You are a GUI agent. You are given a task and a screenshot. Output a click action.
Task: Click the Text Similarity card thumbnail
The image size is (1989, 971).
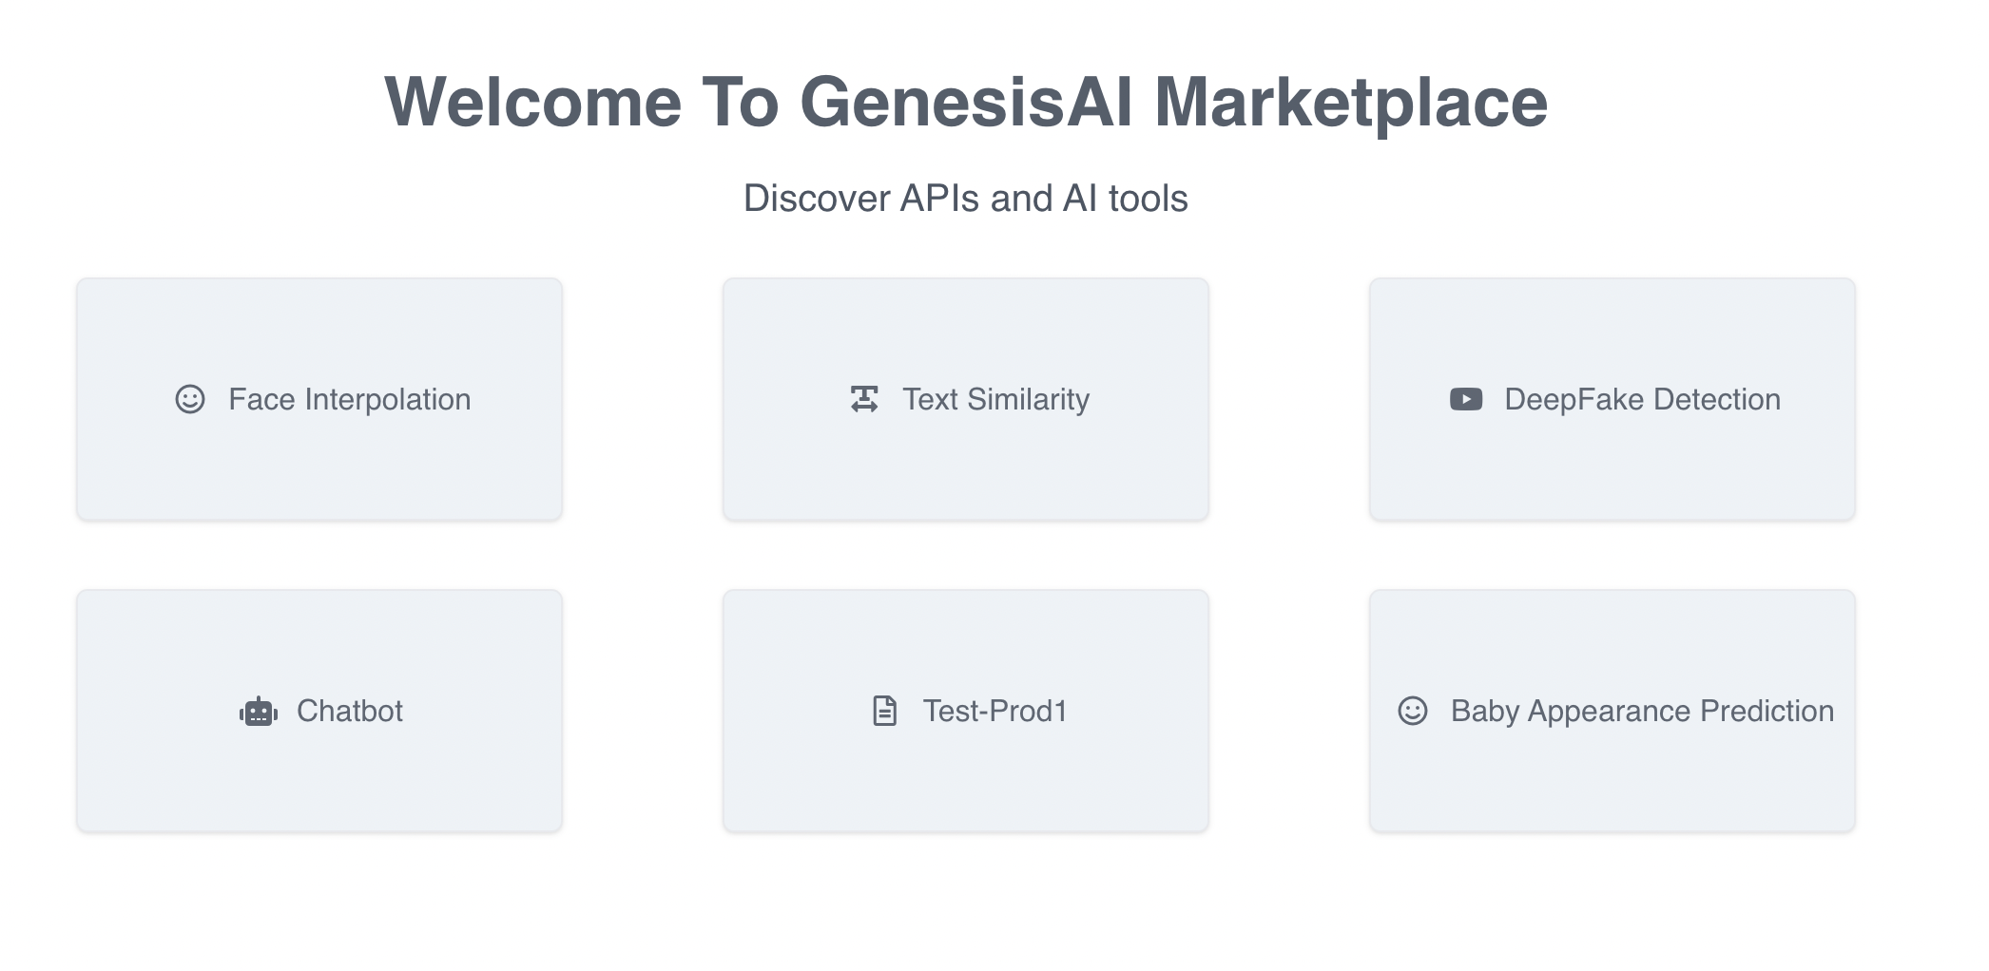click(965, 399)
